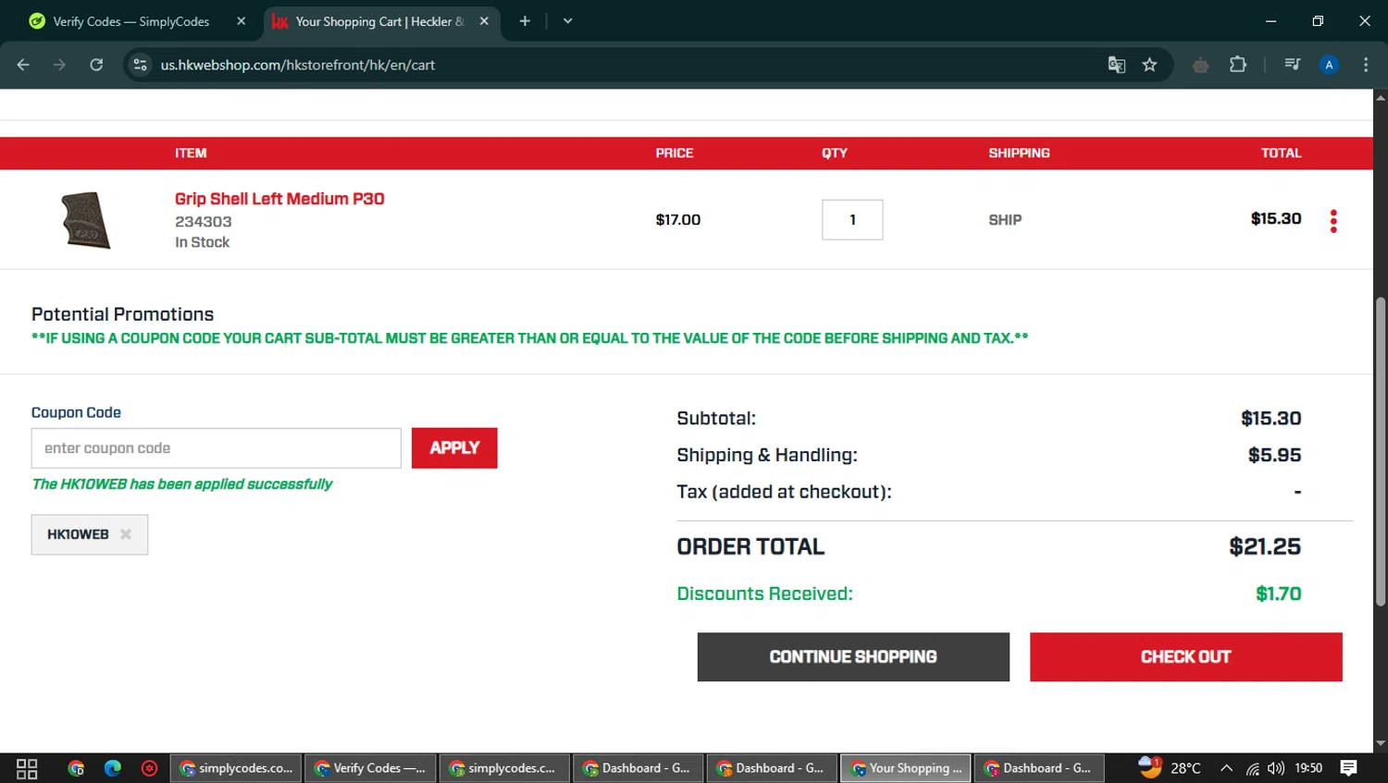Click the item number 234303
This screenshot has height=783, width=1388.
(204, 222)
